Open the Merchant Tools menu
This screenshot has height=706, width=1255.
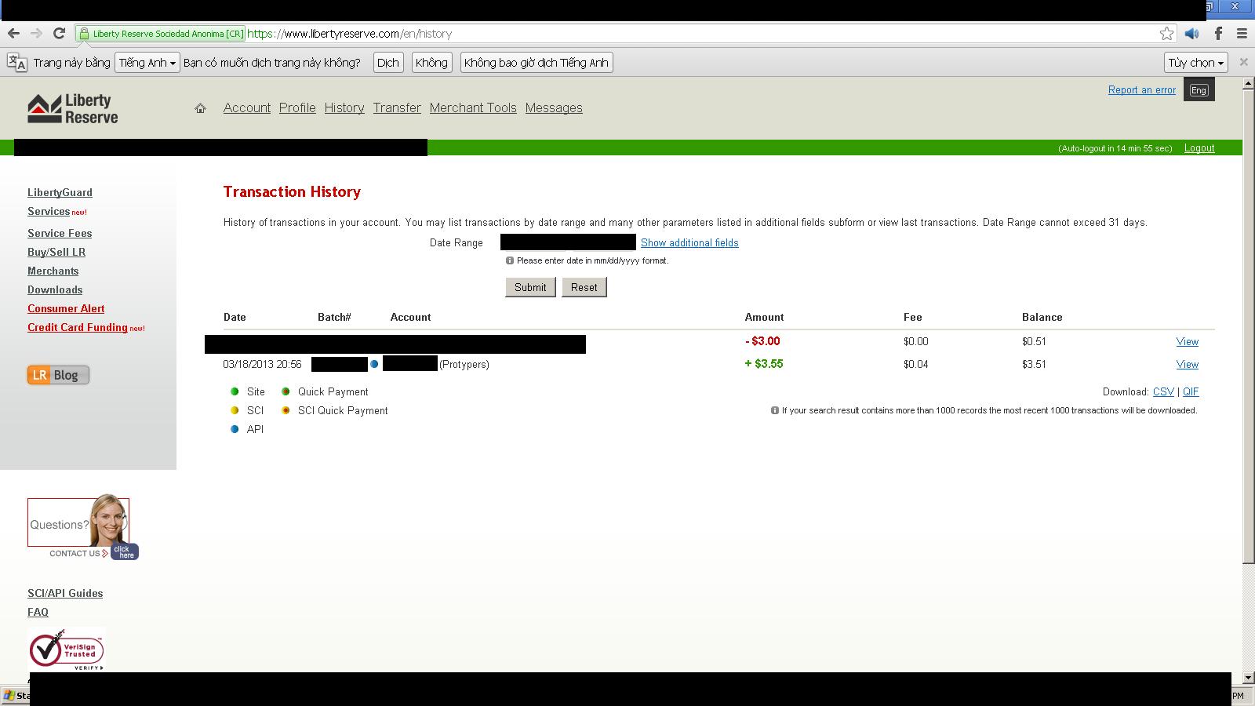tap(473, 108)
